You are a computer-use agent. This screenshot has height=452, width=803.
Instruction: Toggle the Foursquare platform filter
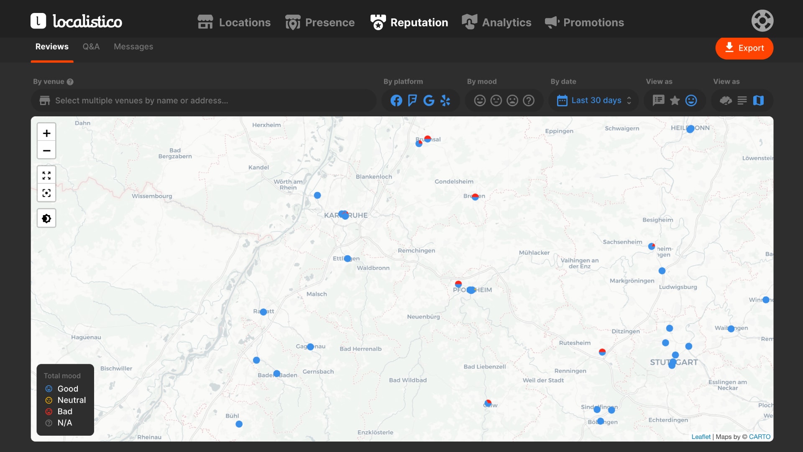[412, 100]
